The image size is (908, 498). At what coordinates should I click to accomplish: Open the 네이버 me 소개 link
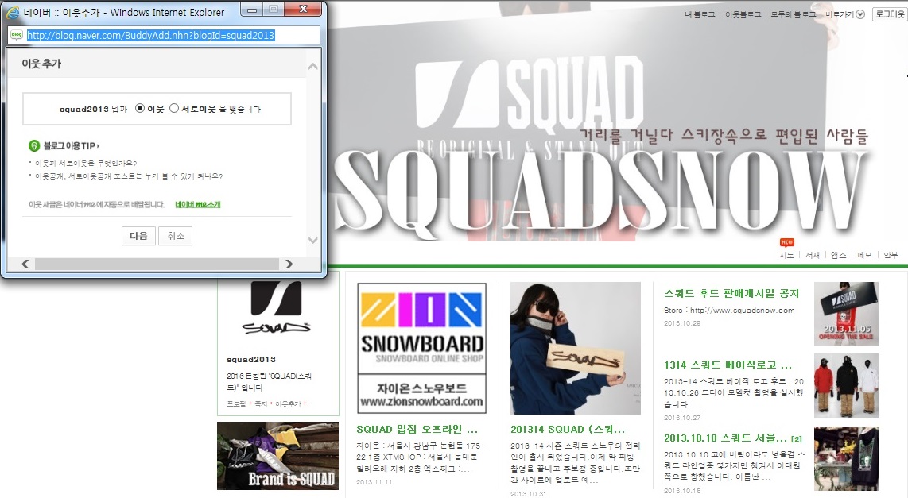198,204
